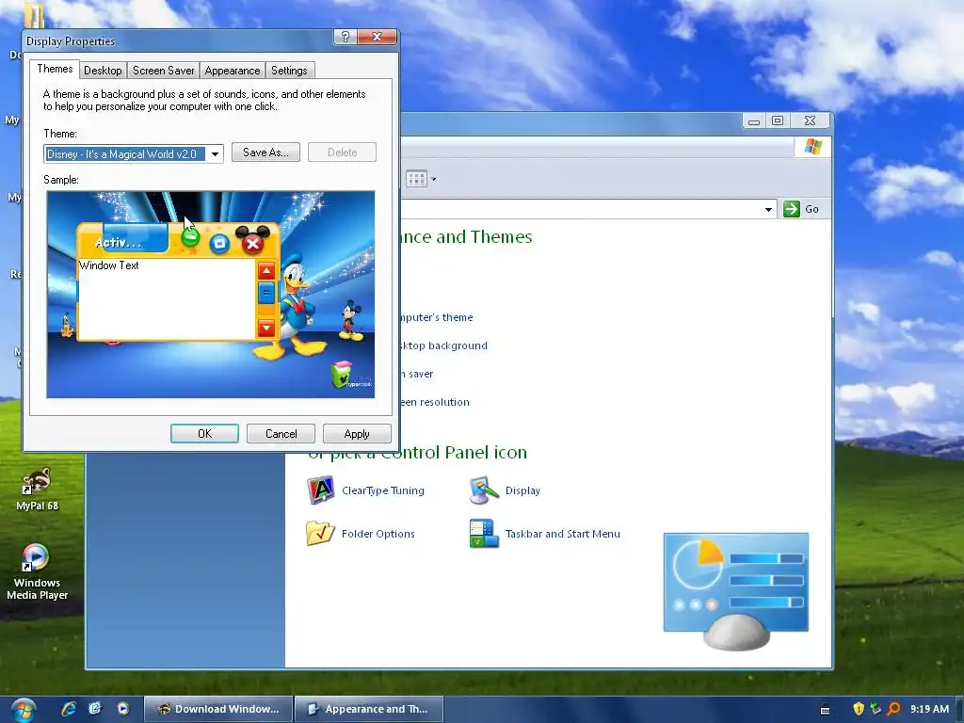964x723 pixels.
Task: Minimize the Appearance and Themes window
Action: tap(754, 120)
